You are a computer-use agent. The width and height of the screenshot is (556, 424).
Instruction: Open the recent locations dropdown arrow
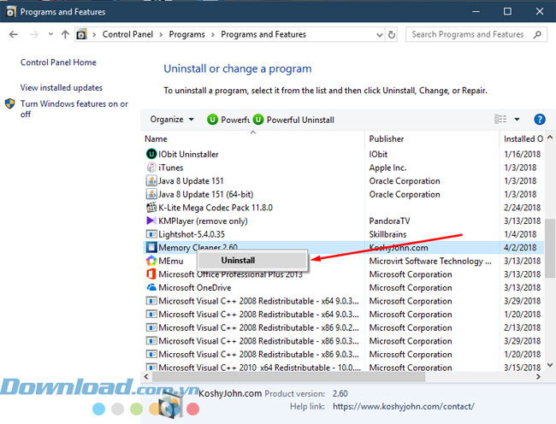(50, 34)
